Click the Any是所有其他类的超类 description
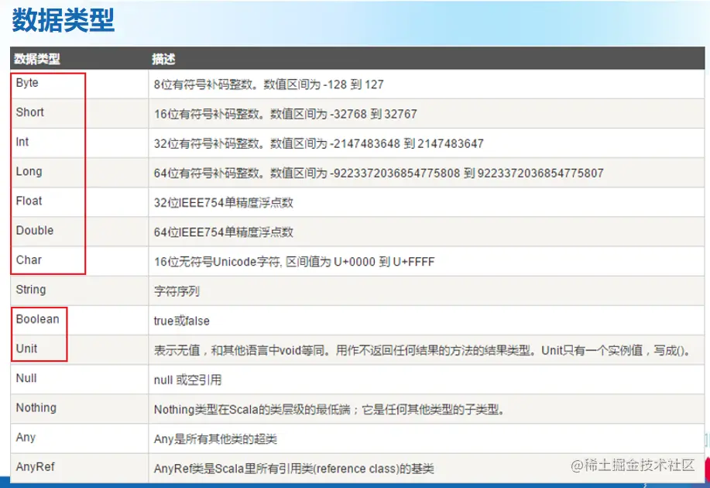710x488 pixels. 215,439
